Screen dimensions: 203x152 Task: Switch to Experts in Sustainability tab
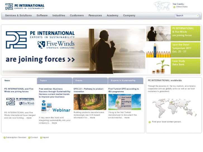[x=126, y=81]
